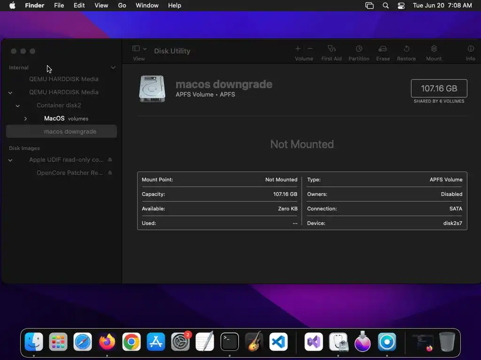Open Finder from the Dock
Viewport: 481px width, 360px height.
(x=34, y=342)
